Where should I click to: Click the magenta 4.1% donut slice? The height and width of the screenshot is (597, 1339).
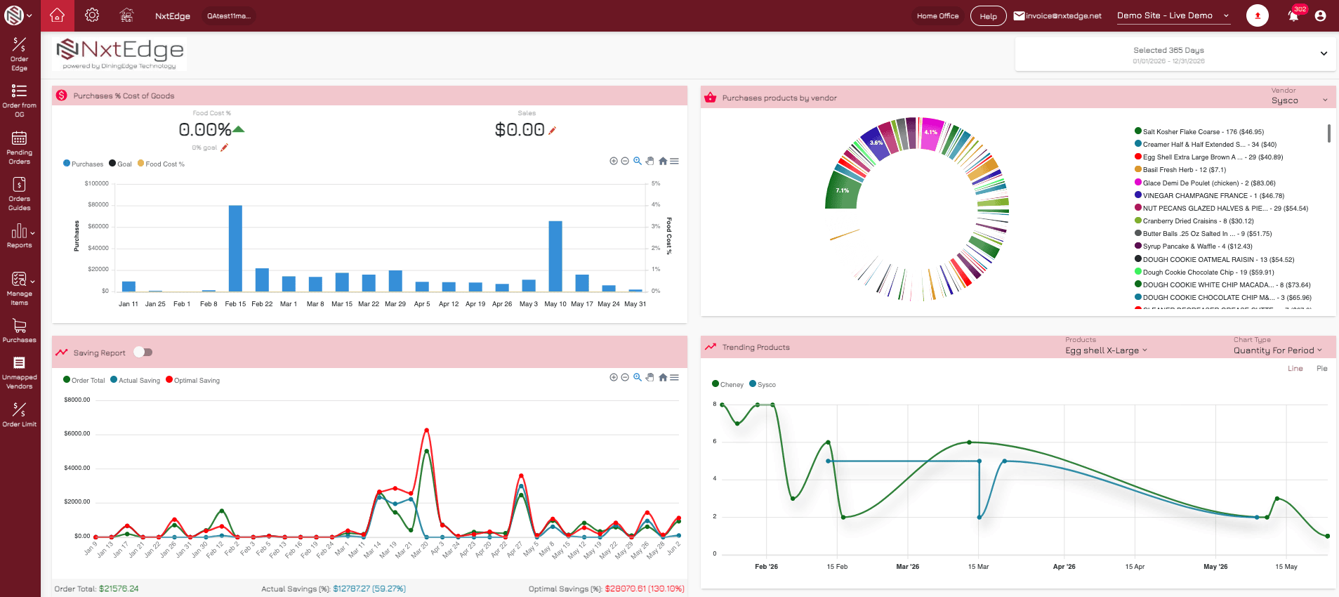[931, 133]
